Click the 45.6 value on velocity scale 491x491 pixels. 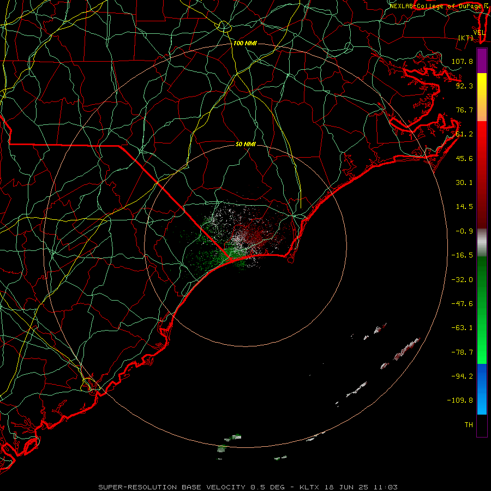(464, 158)
